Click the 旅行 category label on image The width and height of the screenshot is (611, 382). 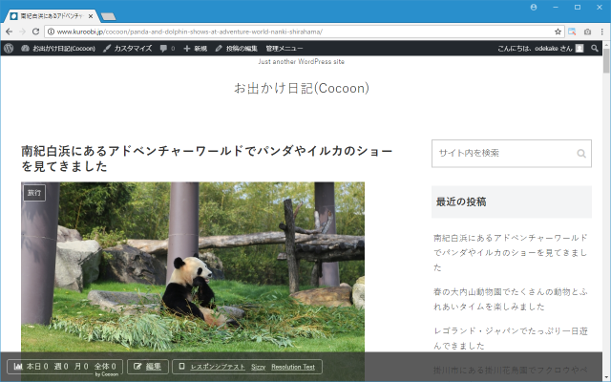click(34, 193)
